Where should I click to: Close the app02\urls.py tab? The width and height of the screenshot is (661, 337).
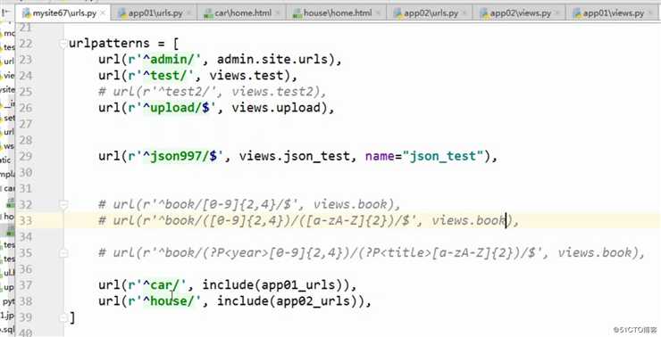(x=464, y=13)
